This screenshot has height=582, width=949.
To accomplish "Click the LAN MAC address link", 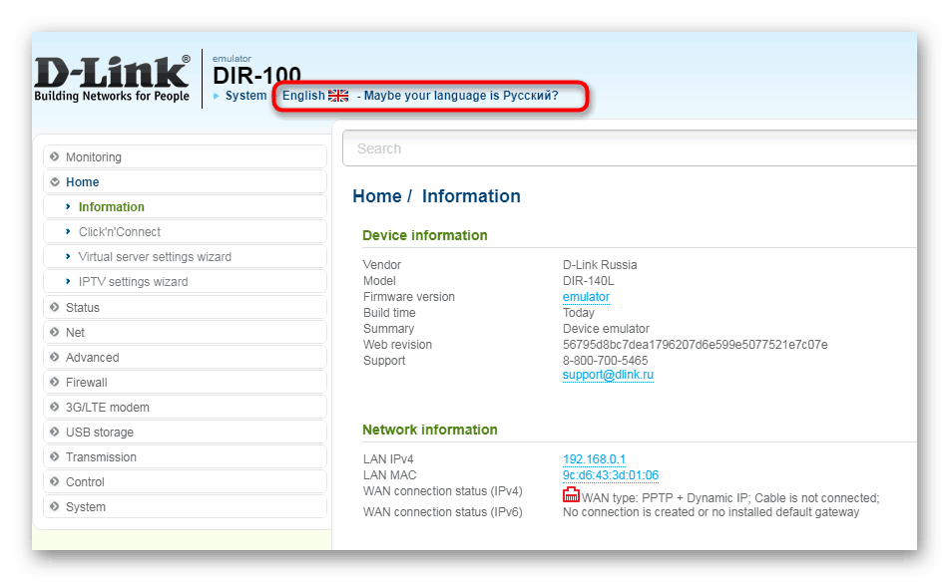I will pyautogui.click(x=610, y=475).
